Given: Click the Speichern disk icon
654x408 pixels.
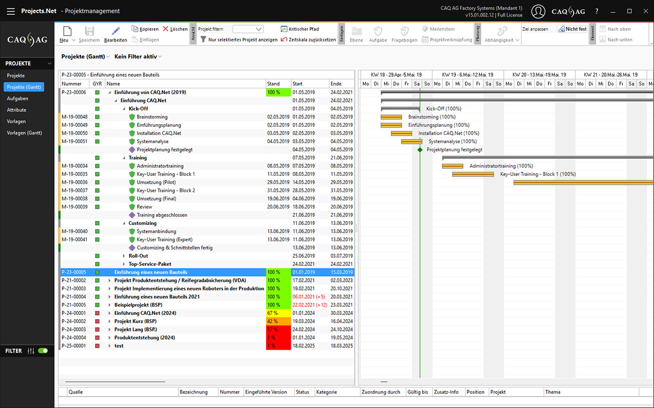Looking at the screenshot, I should (89, 31).
